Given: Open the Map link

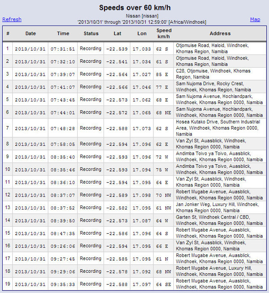Looking at the screenshot, I should [x=255, y=19].
